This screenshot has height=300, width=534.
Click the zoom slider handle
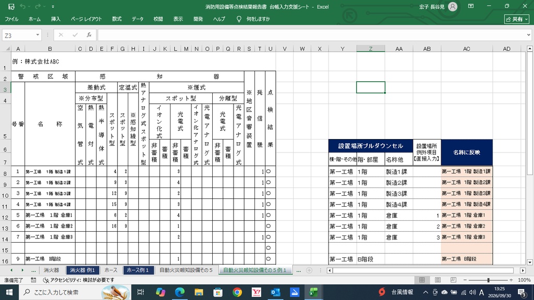click(x=488, y=280)
